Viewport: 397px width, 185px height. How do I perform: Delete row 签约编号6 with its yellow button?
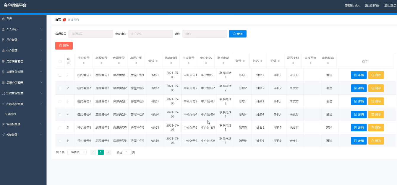click(x=376, y=141)
